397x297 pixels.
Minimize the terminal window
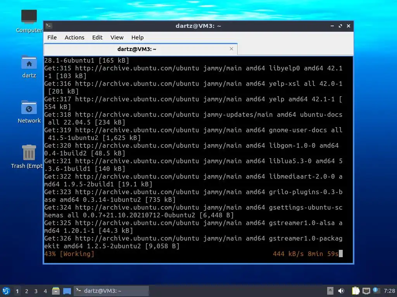(332, 26)
